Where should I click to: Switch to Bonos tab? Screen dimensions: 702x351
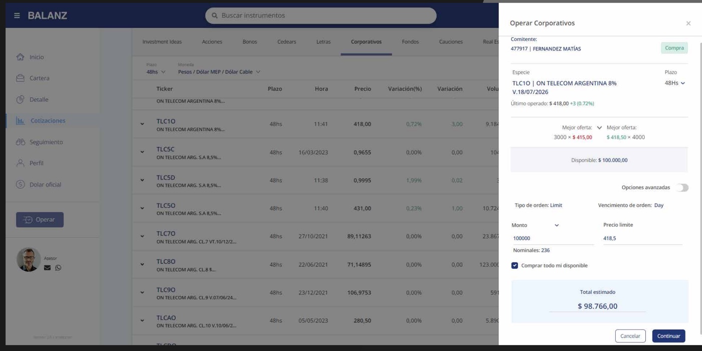[x=250, y=42]
